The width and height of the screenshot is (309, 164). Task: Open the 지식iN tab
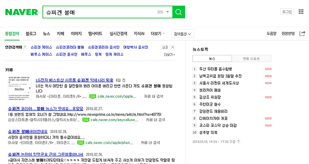pos(139,34)
